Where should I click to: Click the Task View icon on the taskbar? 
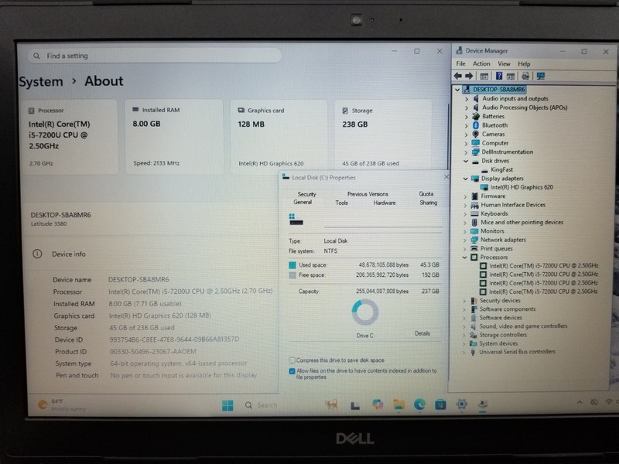pyautogui.click(x=355, y=405)
